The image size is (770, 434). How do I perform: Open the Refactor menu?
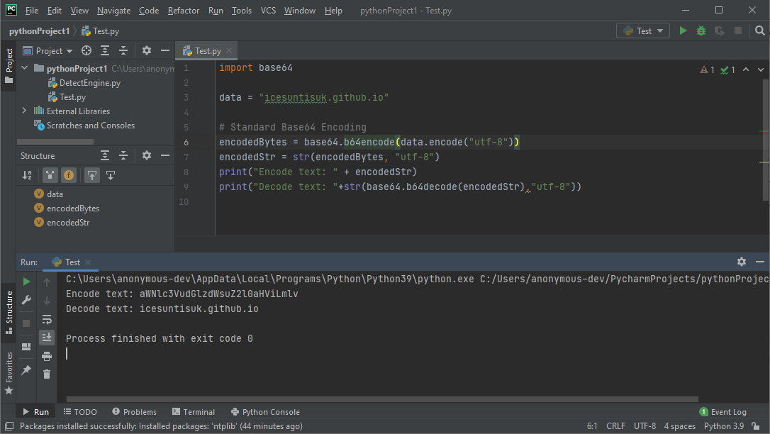[x=183, y=11]
